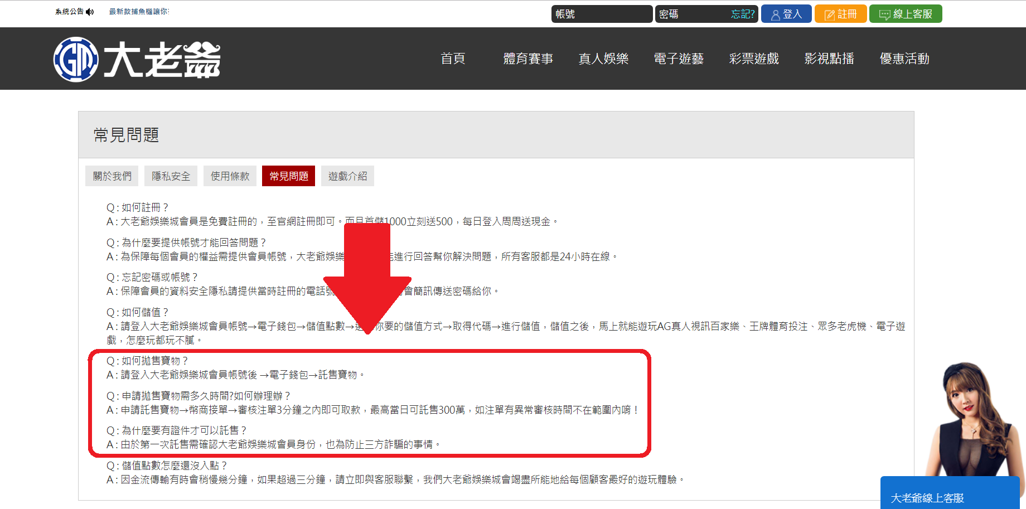
Task: Click the 登入 login button
Action: pos(786,14)
